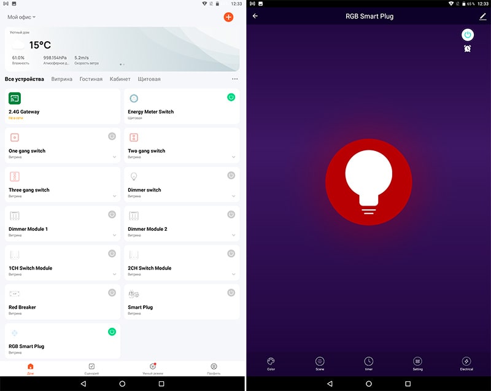The width and height of the screenshot is (491, 391).
Task: Open Electrical statistics icon
Action: tap(466, 363)
